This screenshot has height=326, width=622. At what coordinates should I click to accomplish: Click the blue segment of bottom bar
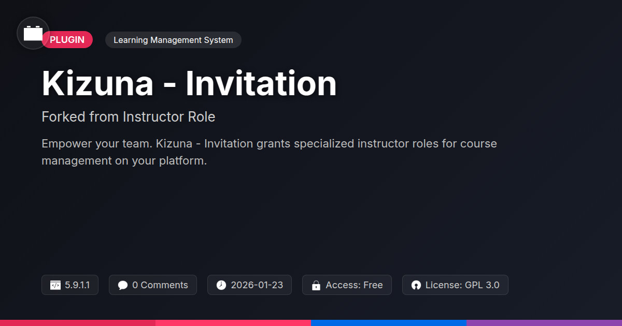pos(389,322)
